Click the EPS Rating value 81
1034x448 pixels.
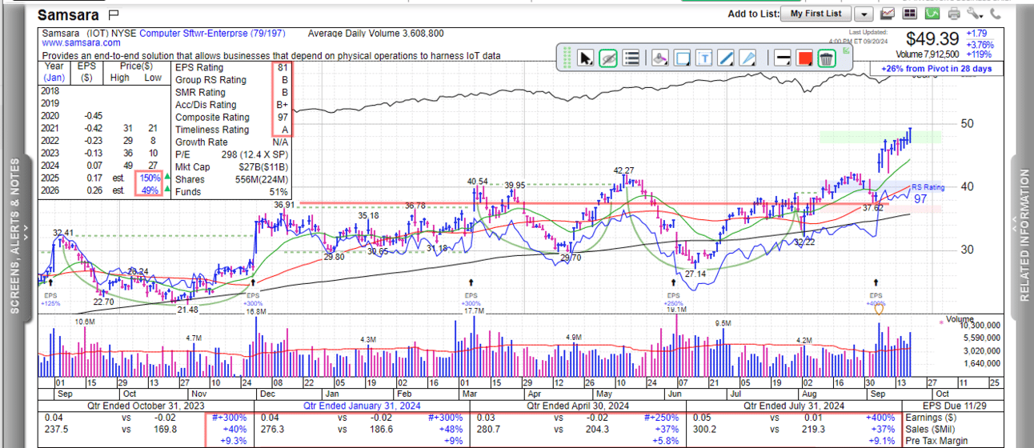pyautogui.click(x=283, y=68)
